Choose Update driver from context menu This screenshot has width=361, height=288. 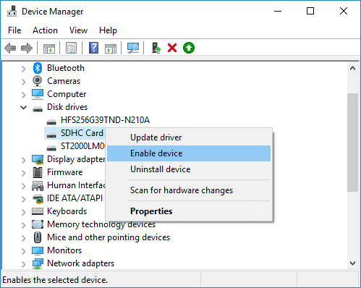(x=189, y=137)
